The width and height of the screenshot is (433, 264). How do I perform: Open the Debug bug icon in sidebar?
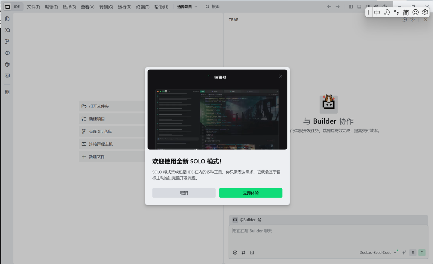point(7,64)
